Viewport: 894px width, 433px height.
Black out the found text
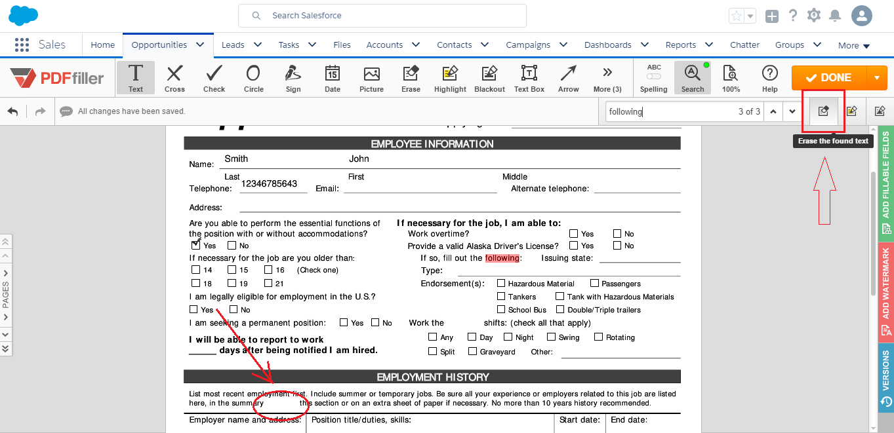pyautogui.click(x=880, y=111)
